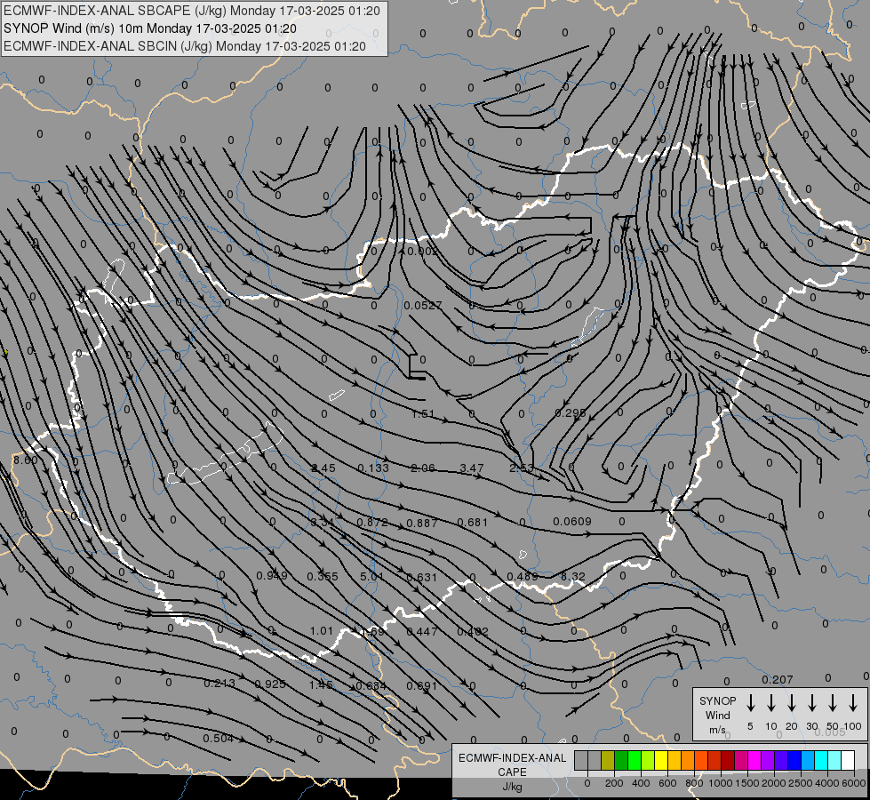
Task: Pick the white swatch before 6000 label
Action: (x=847, y=761)
